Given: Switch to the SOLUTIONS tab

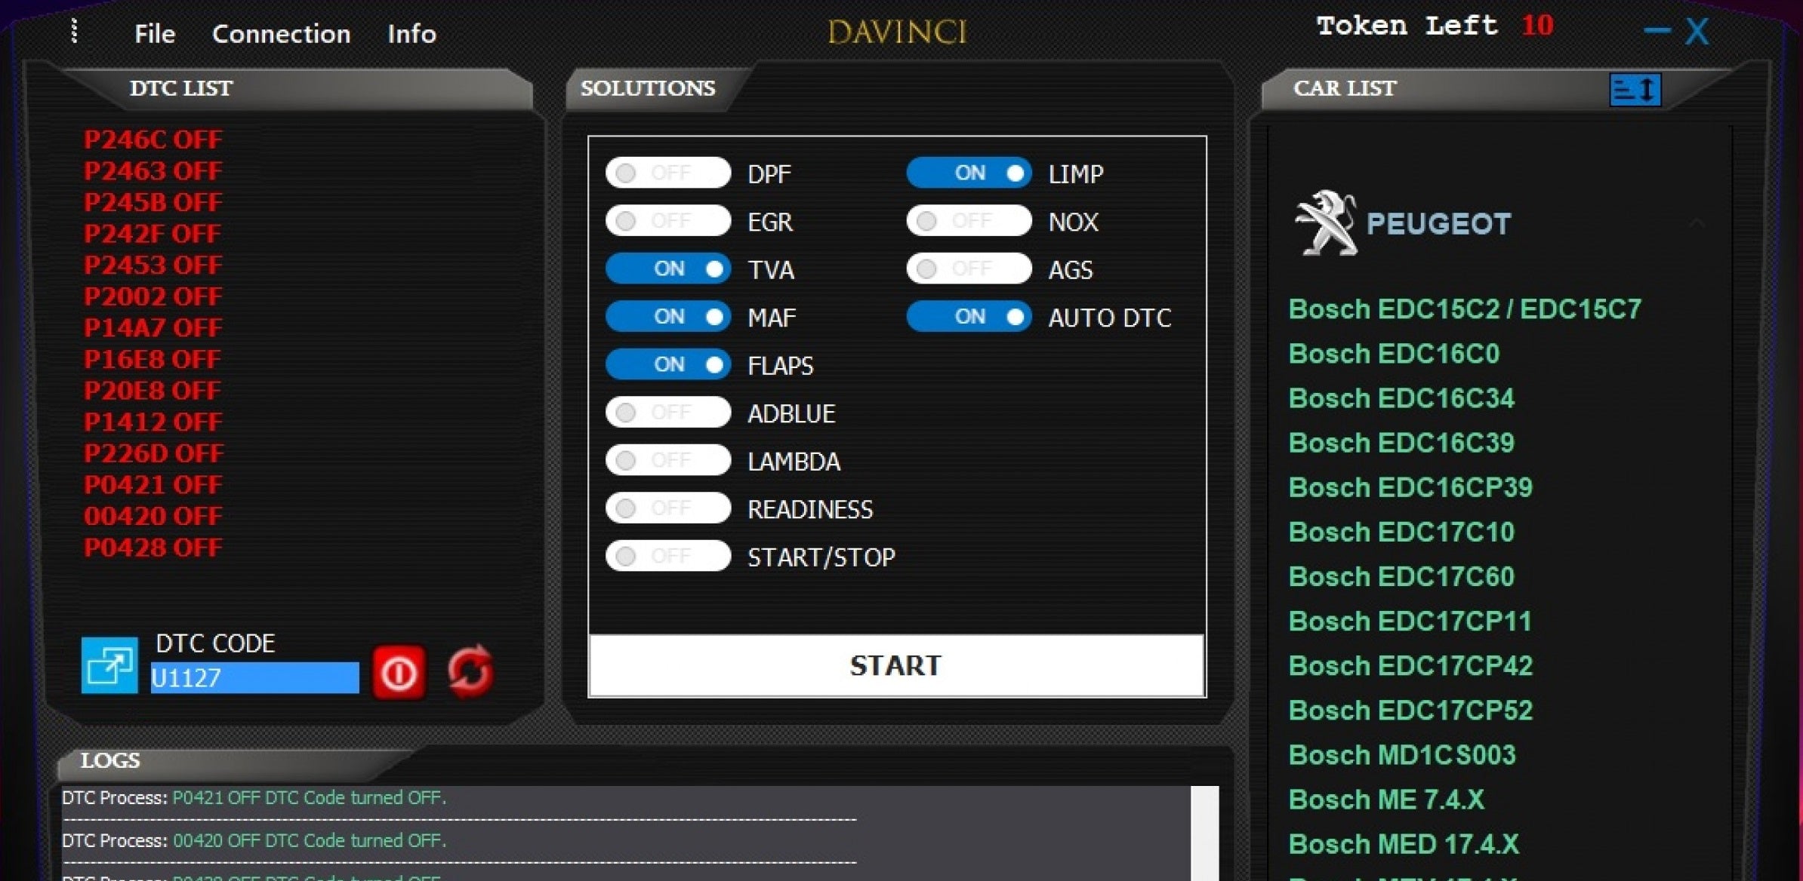Looking at the screenshot, I should [x=648, y=87].
